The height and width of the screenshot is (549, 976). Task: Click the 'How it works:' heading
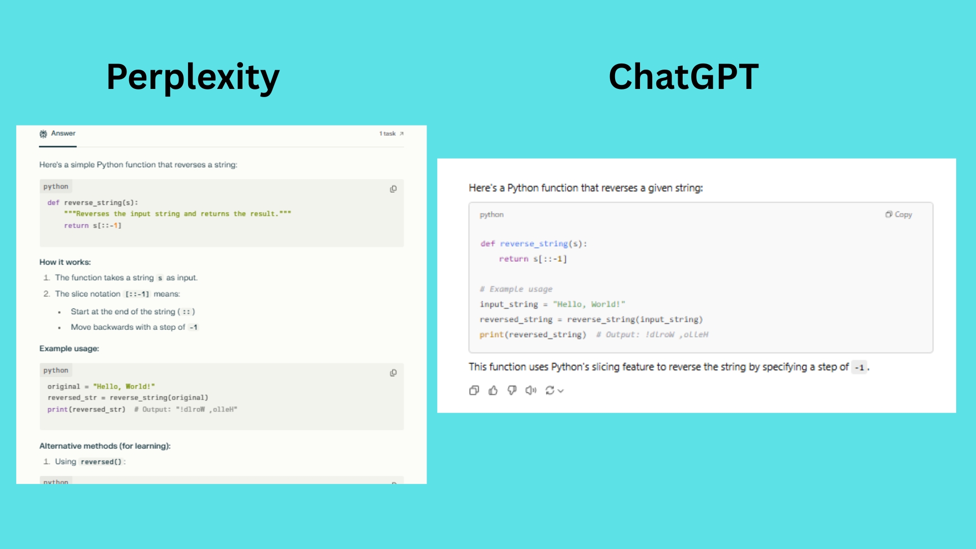click(65, 262)
